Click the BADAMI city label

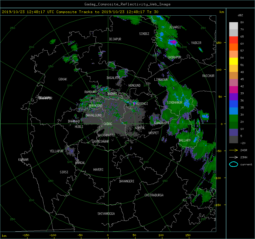click(112, 94)
